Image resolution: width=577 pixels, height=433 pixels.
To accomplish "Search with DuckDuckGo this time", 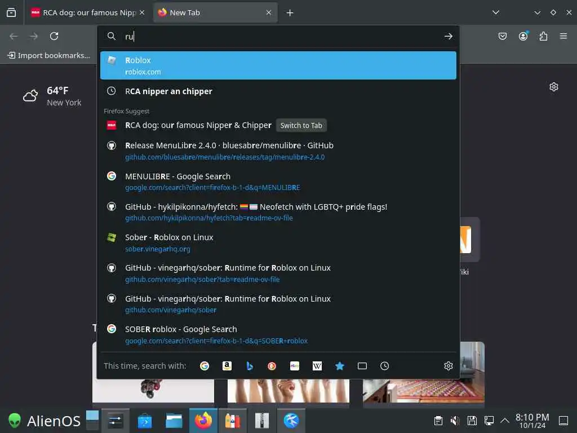I will [272, 365].
